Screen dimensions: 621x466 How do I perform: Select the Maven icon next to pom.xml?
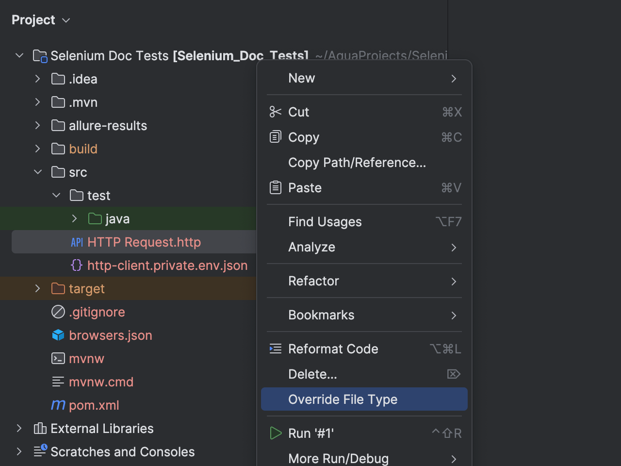tap(58, 405)
